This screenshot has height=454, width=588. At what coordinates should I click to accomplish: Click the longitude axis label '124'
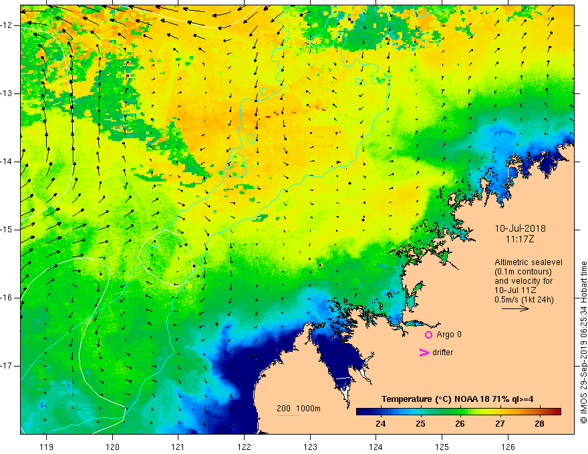(x=376, y=447)
